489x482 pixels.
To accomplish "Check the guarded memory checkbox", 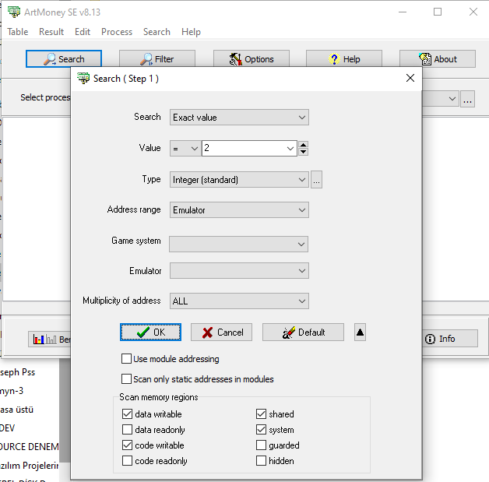I will [261, 445].
